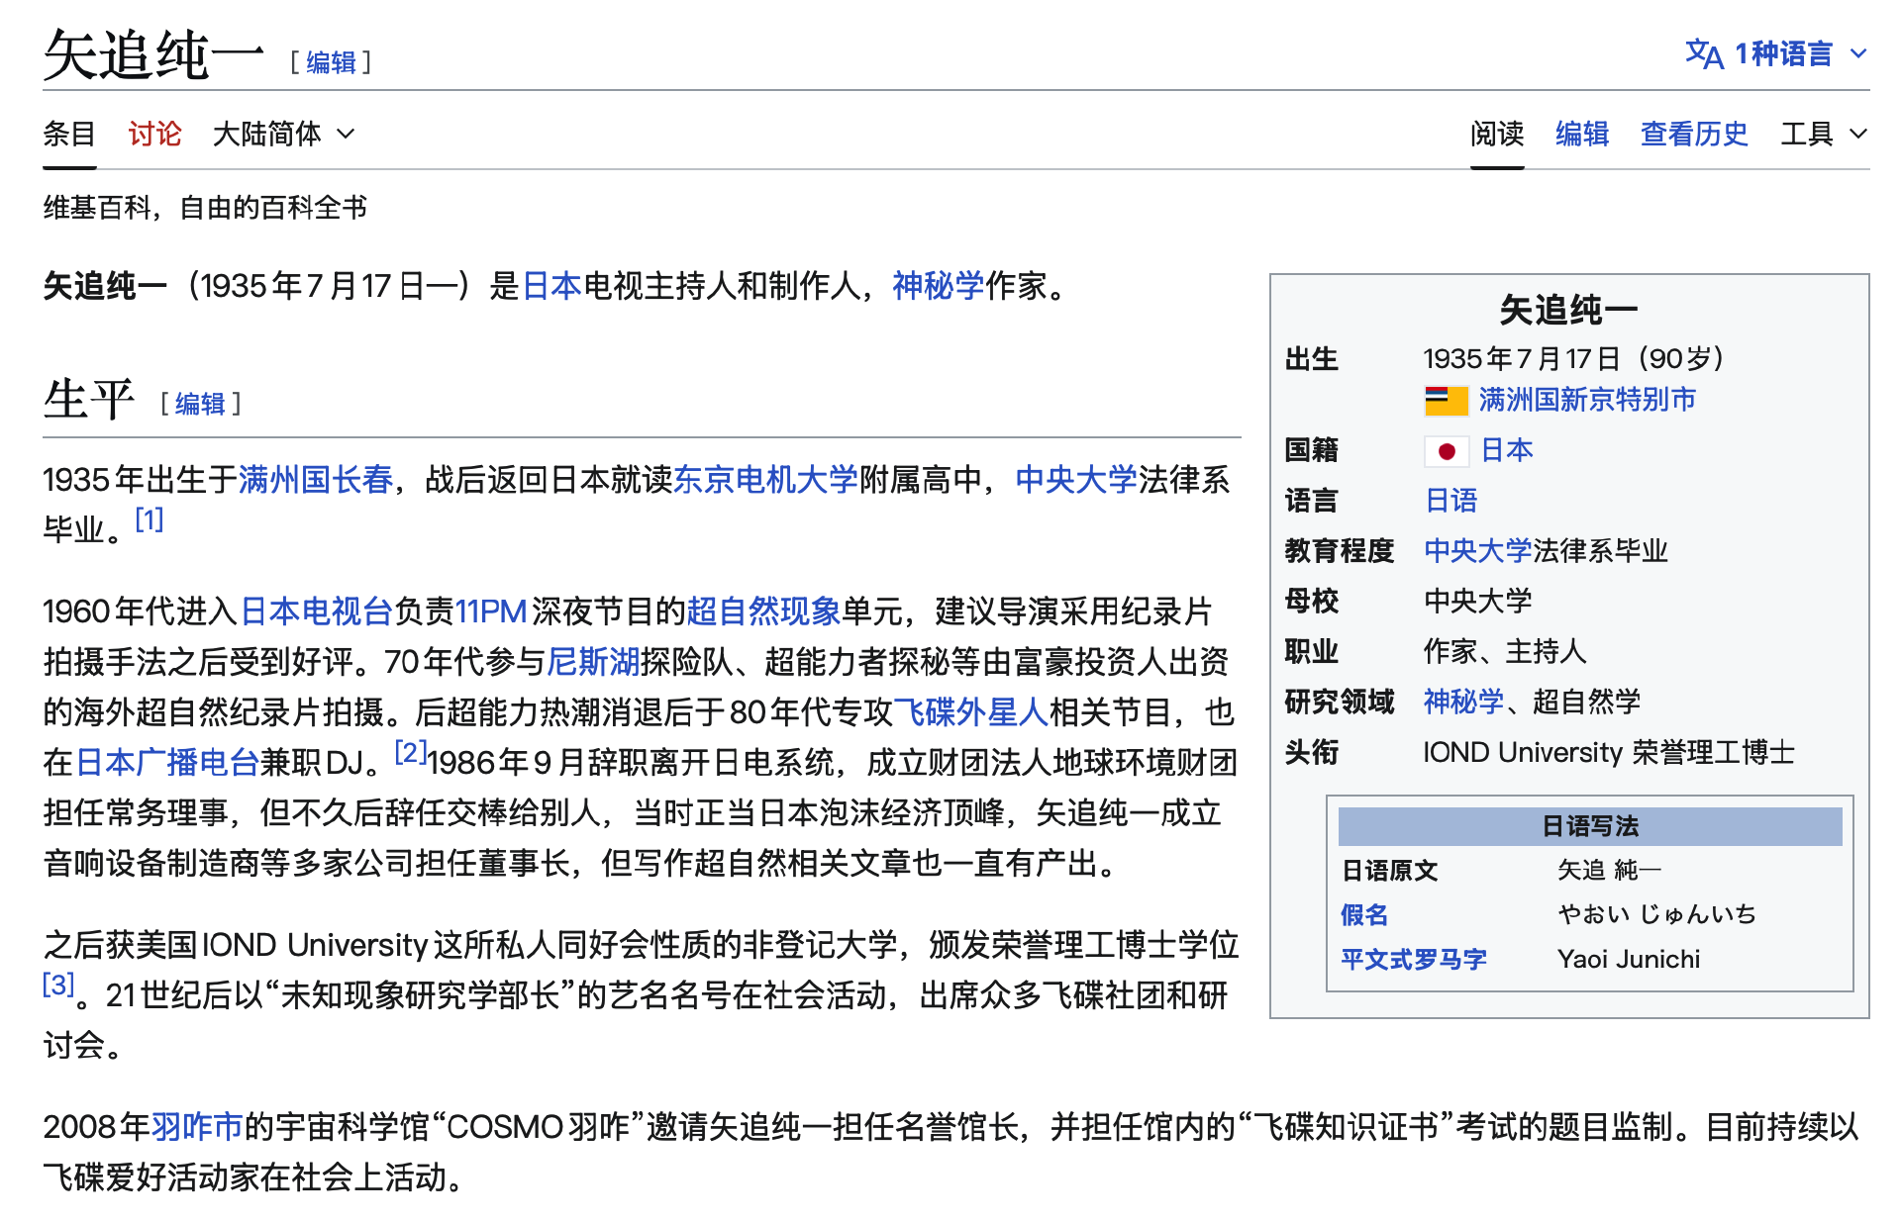Switch to the 讨论 tab
The image size is (1901, 1221).
coord(154,134)
